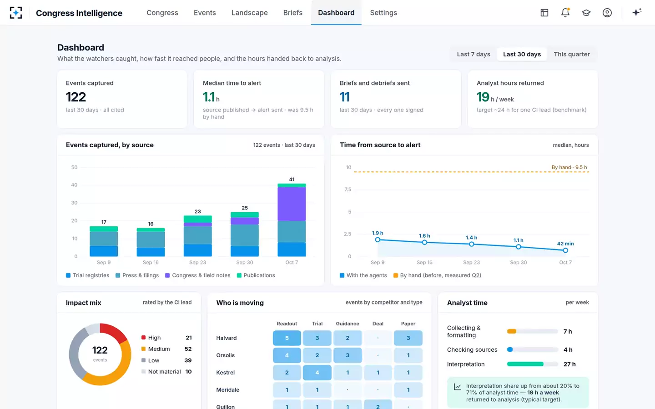Click the Congress Intelligence title link

point(79,13)
